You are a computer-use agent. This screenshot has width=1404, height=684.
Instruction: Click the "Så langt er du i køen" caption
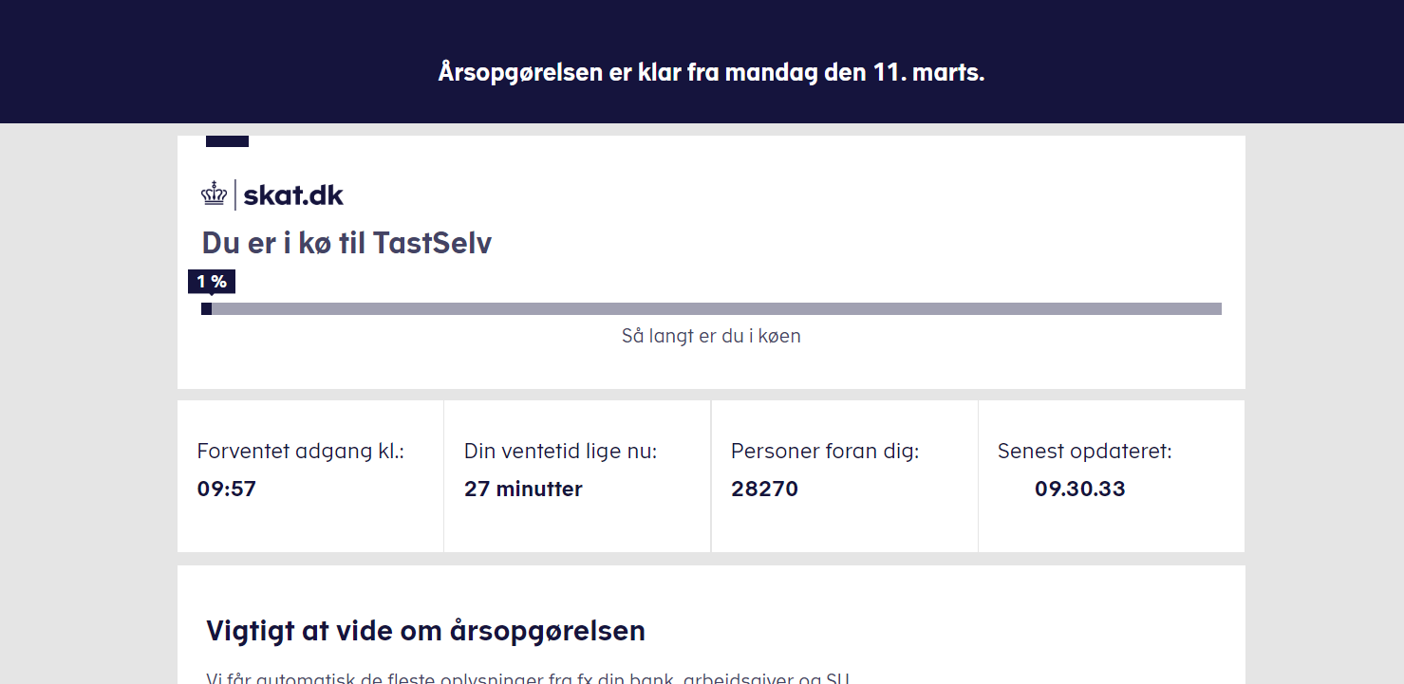coord(711,336)
